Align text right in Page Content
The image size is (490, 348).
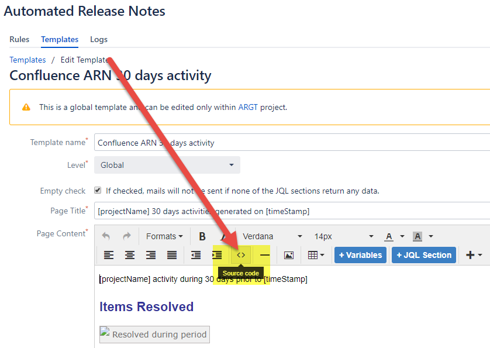tap(151, 255)
